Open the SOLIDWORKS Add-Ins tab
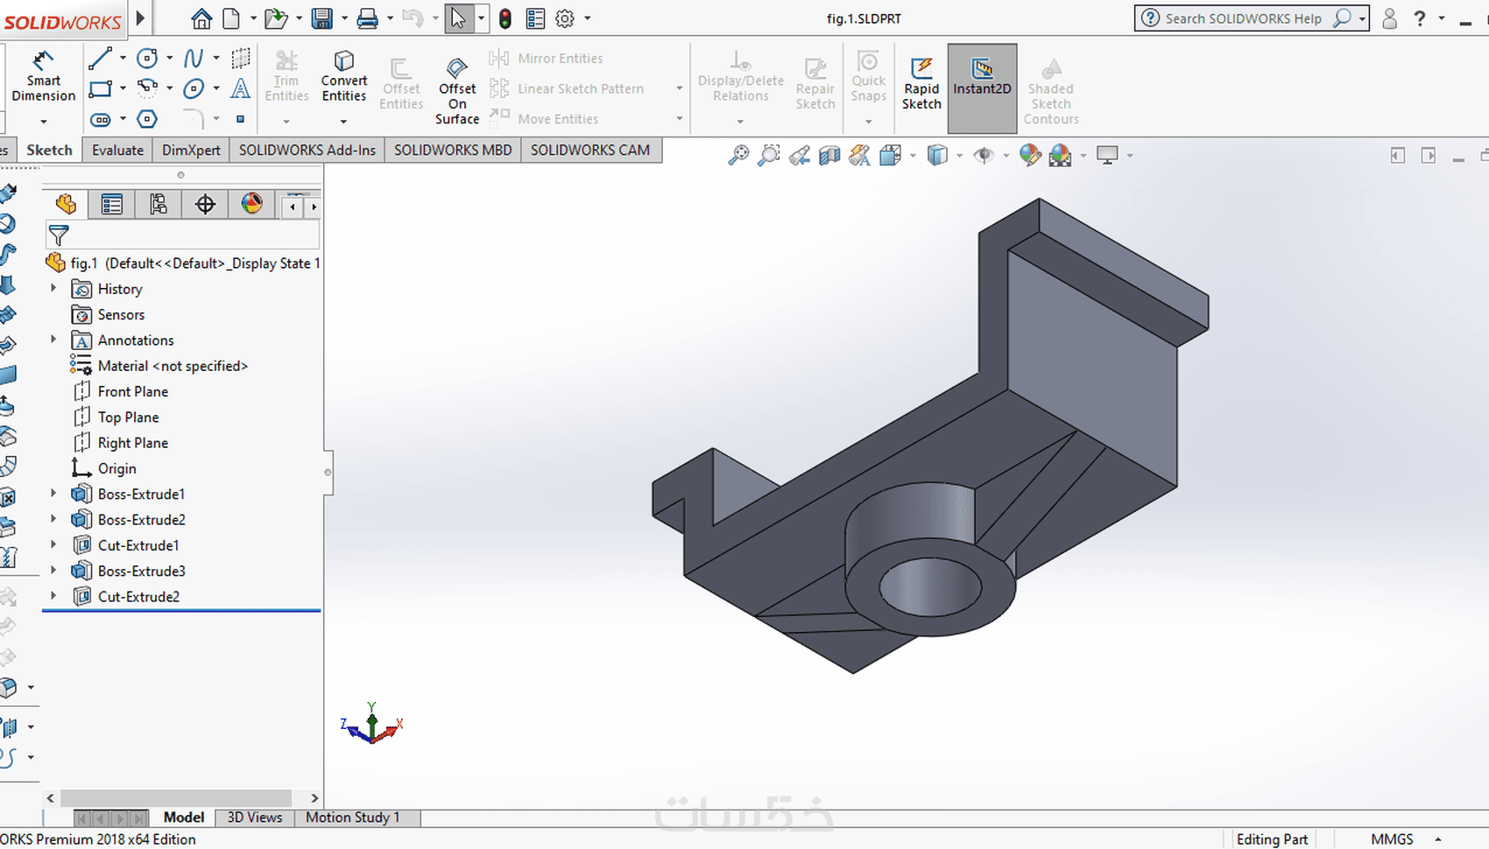The width and height of the screenshot is (1489, 849). coord(307,150)
